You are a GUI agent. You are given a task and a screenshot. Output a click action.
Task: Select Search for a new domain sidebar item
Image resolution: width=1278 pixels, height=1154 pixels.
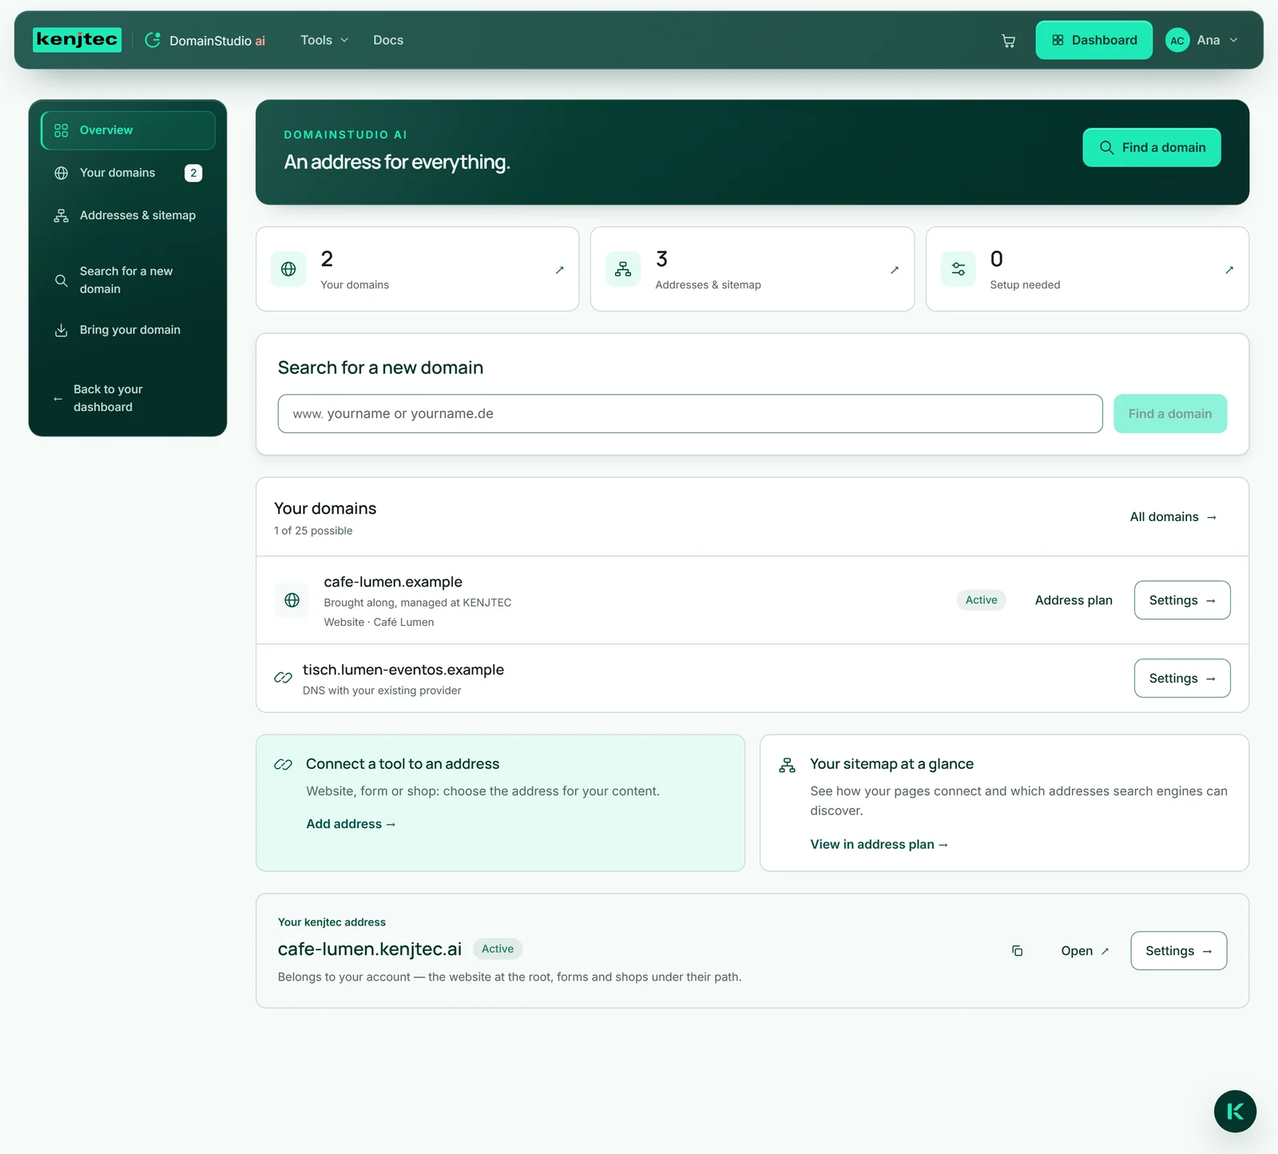pyautogui.click(x=128, y=281)
